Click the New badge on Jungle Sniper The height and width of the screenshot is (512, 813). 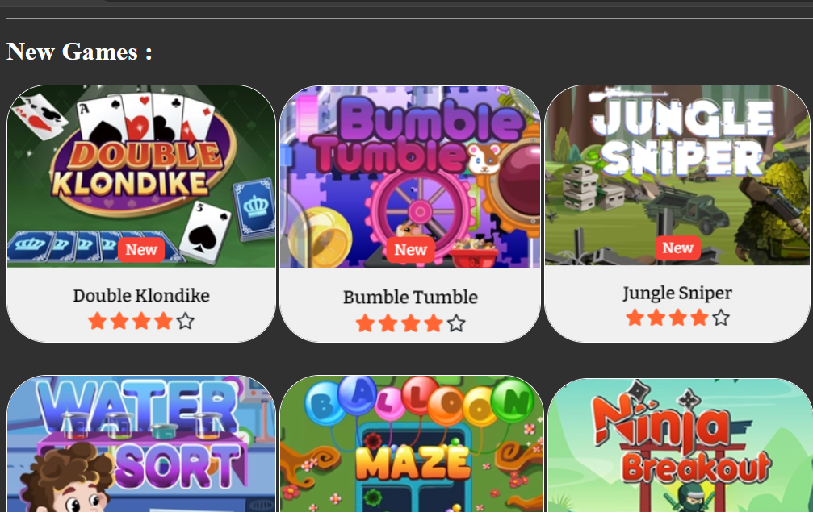677,248
